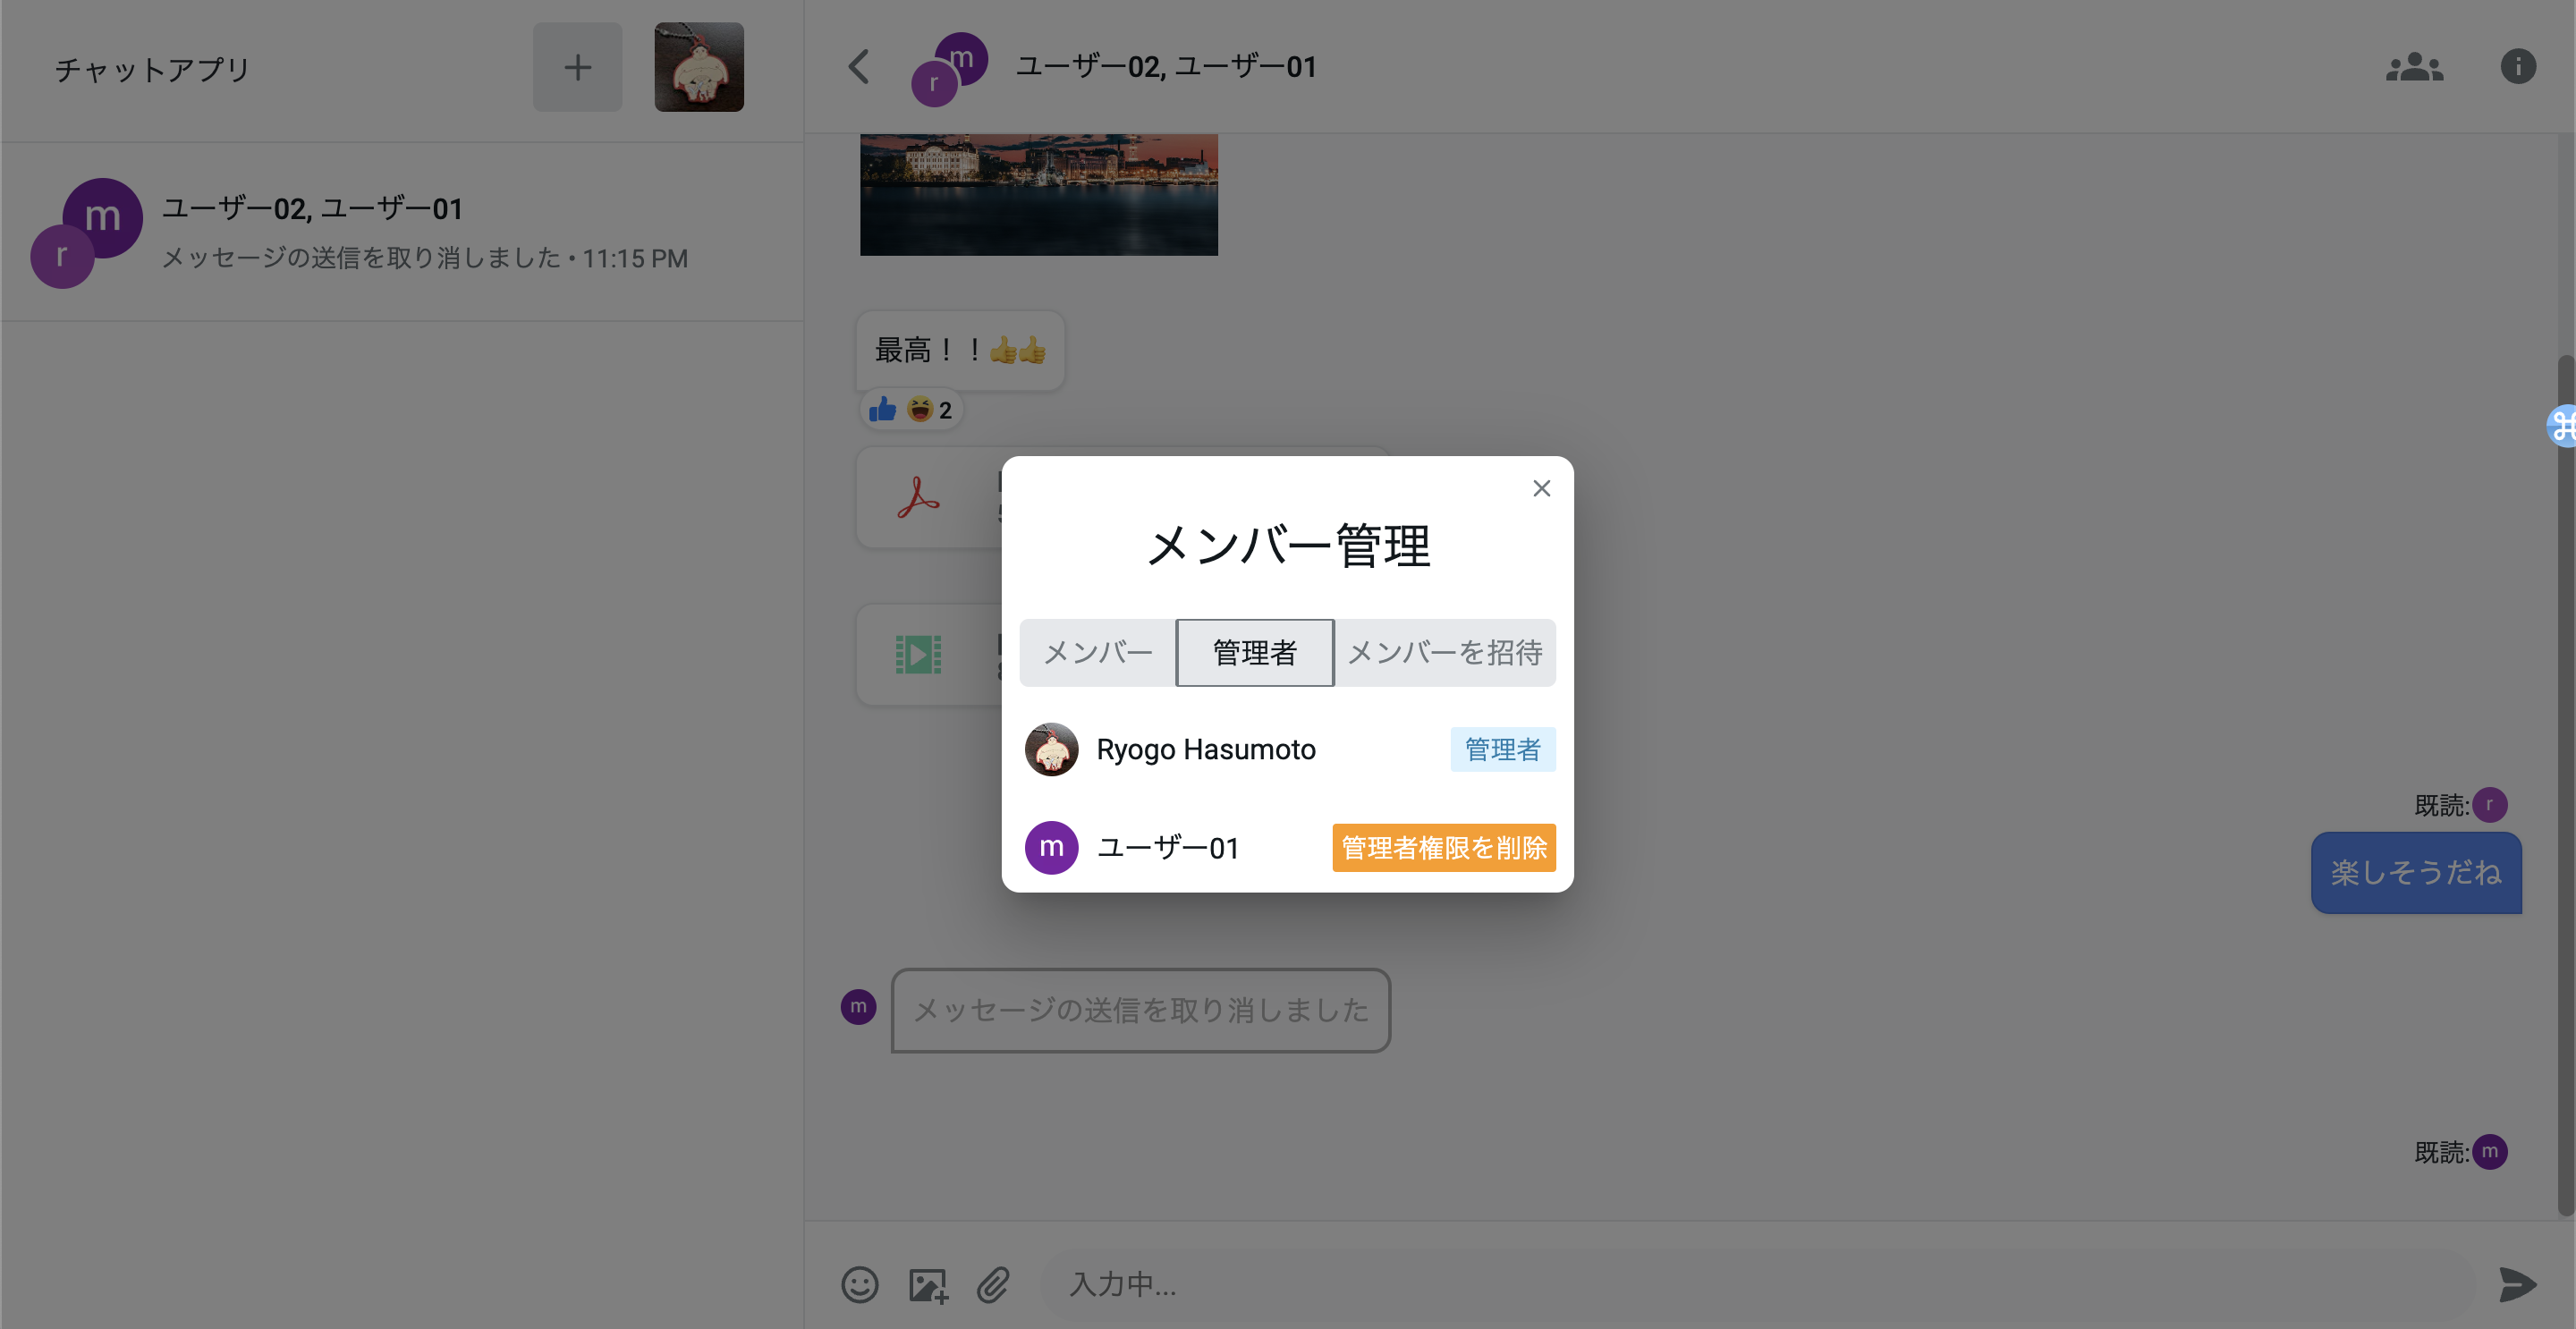
Task: Switch to the メンバー tab
Action: coord(1097,653)
